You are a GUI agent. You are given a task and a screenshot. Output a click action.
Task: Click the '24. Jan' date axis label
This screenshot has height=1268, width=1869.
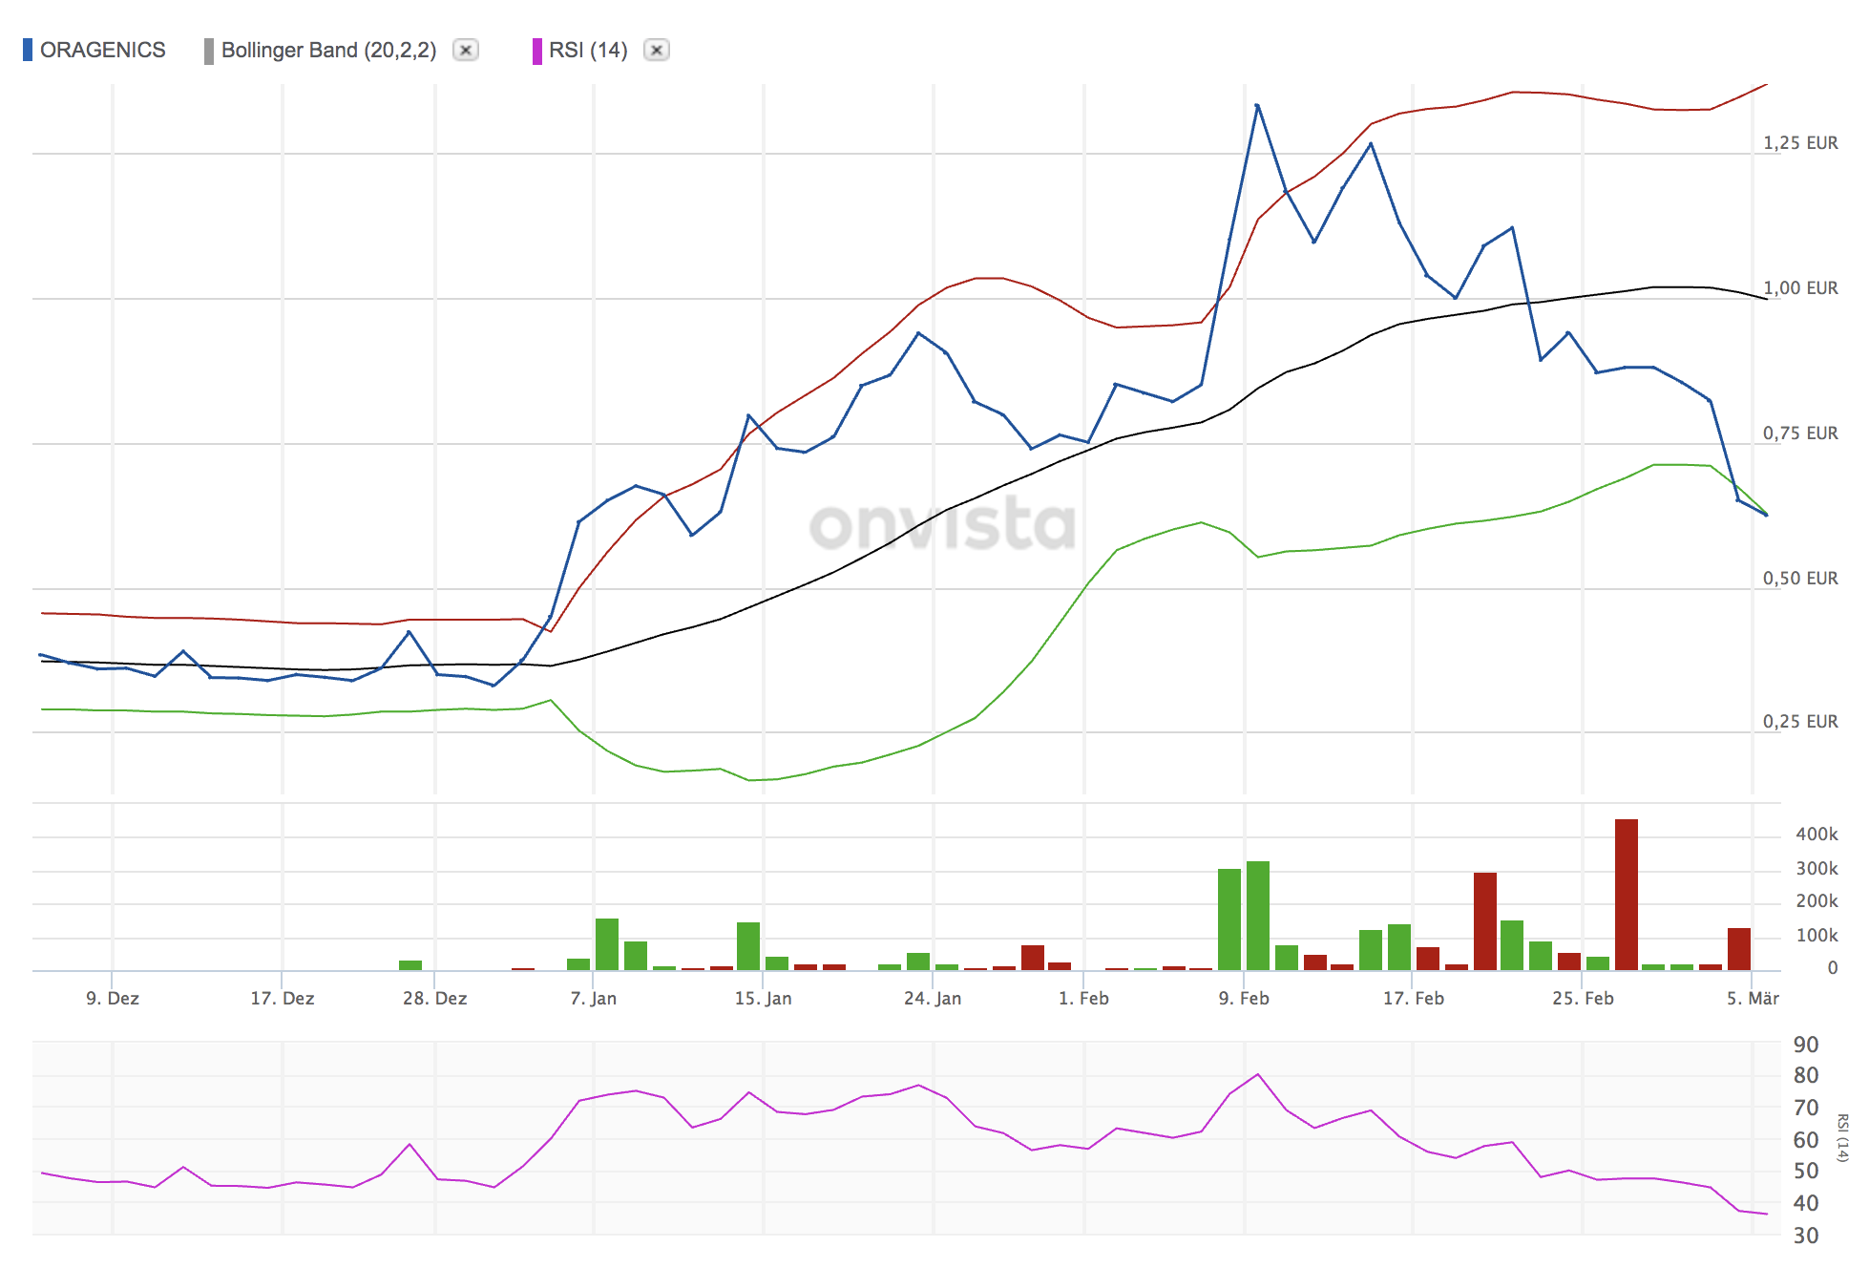[x=933, y=998]
